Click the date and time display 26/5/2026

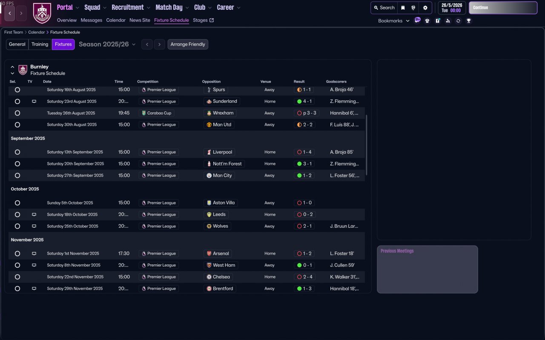pyautogui.click(x=452, y=8)
